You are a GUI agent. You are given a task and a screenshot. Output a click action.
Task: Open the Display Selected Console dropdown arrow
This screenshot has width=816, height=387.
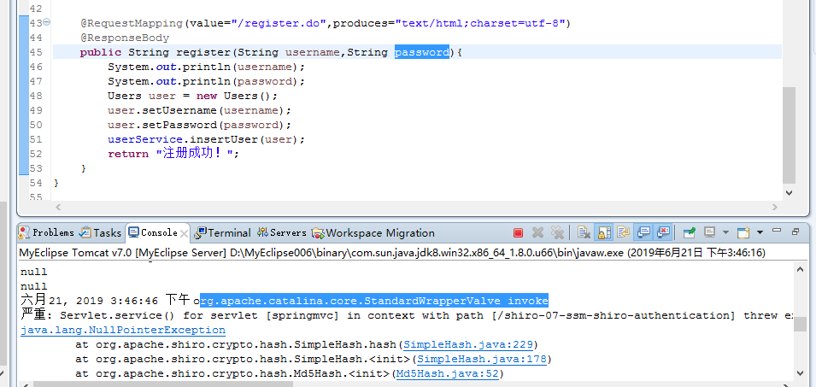(725, 232)
